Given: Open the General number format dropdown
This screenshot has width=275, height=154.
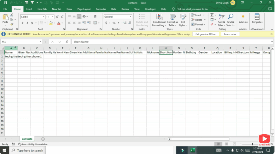Looking at the screenshot, I should (x=131, y=17).
